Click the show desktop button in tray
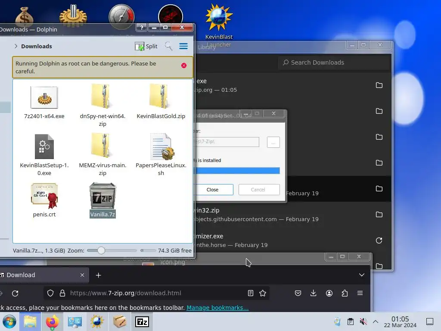The height and width of the screenshot is (331, 441). (x=430, y=322)
